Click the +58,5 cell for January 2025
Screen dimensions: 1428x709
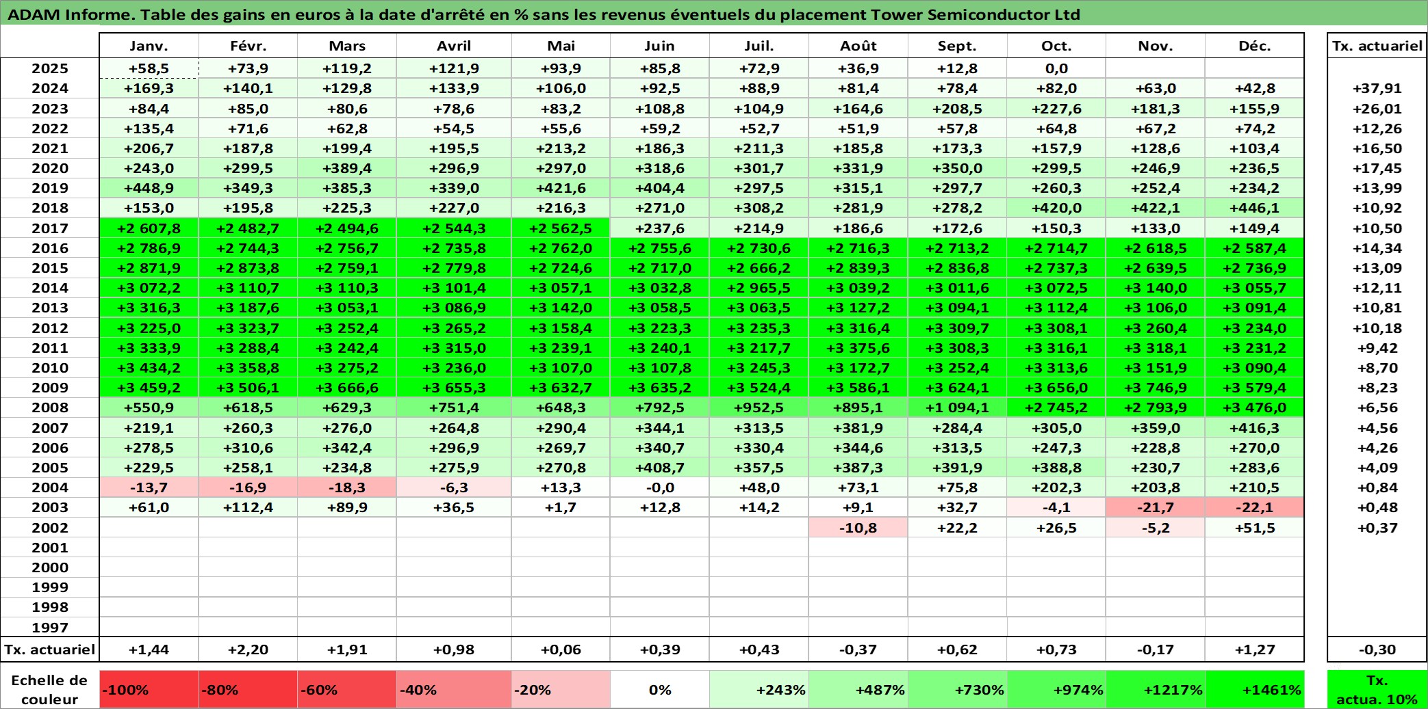click(149, 68)
